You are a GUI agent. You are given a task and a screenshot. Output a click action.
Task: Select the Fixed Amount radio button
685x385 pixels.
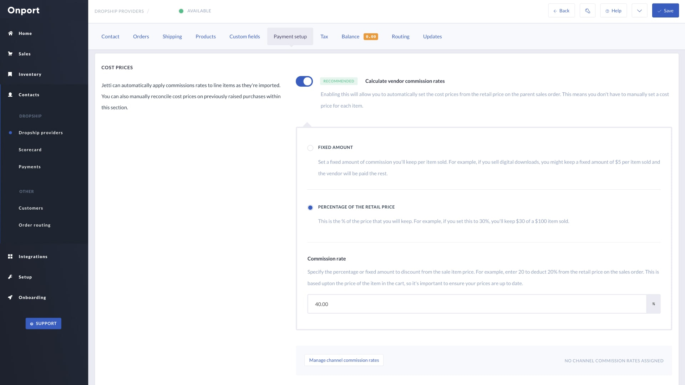tap(310, 148)
